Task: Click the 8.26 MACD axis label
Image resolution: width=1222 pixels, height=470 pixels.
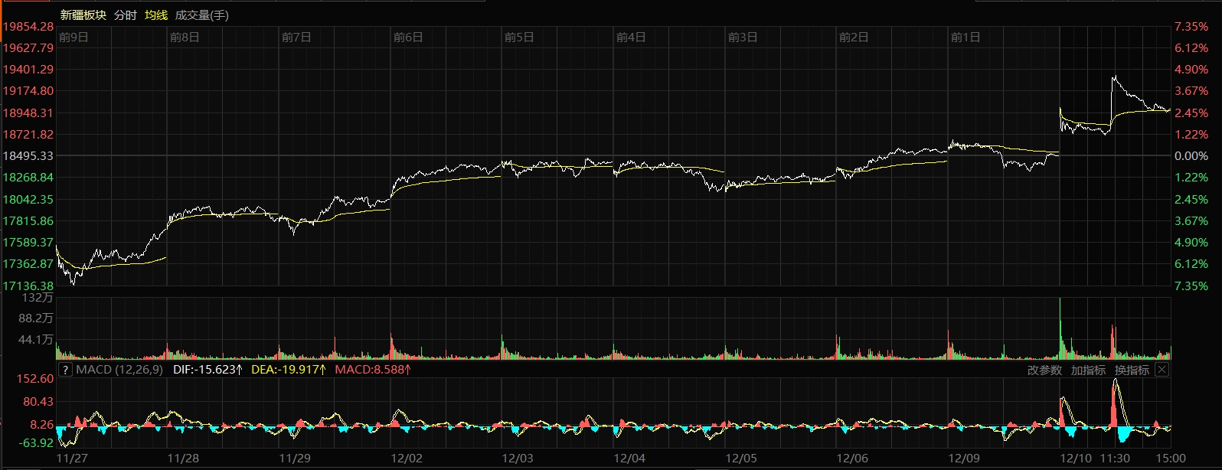Action: 41,425
